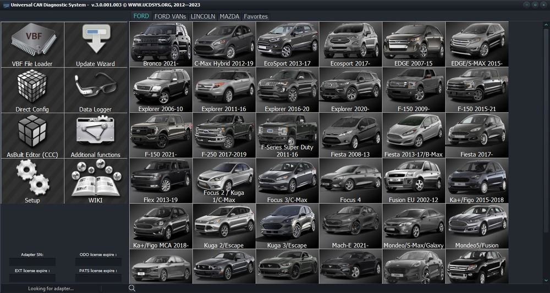Pick the Focus 4 vehicle

pos(350,181)
